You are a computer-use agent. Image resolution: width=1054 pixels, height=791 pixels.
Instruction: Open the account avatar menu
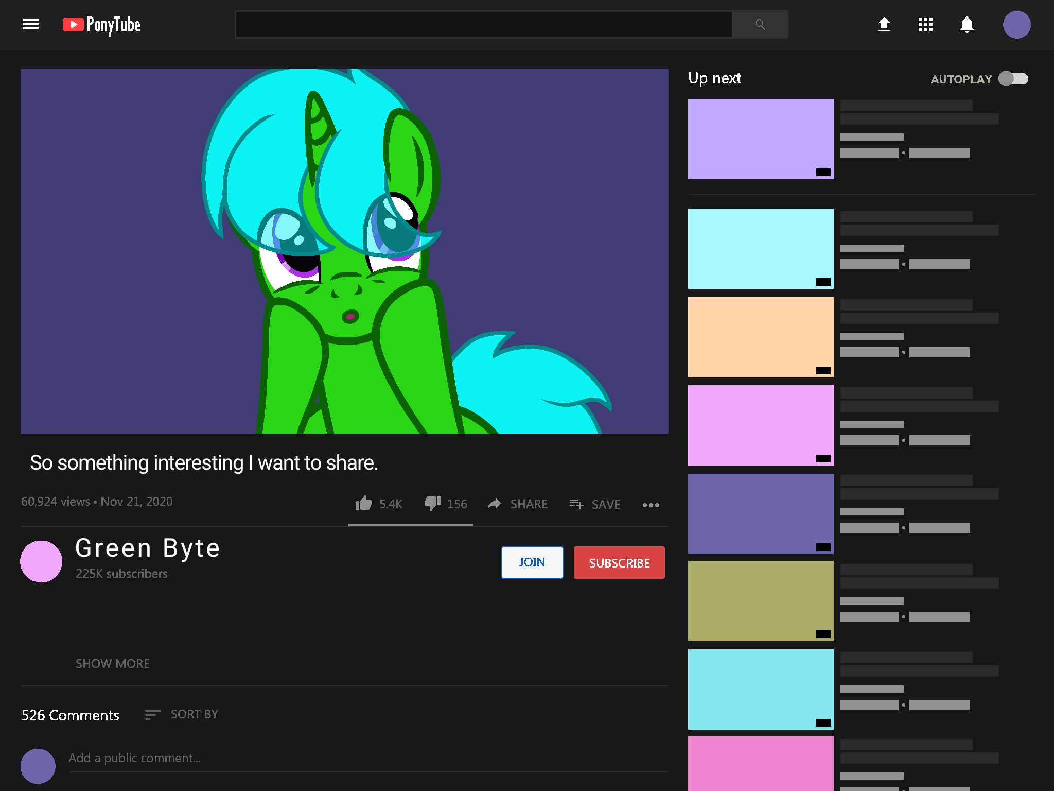click(1016, 24)
